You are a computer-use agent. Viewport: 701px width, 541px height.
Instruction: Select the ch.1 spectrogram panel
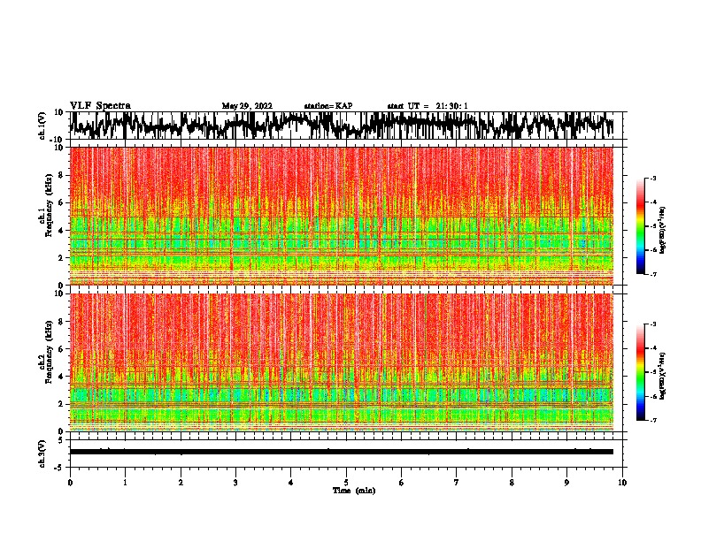346,216
